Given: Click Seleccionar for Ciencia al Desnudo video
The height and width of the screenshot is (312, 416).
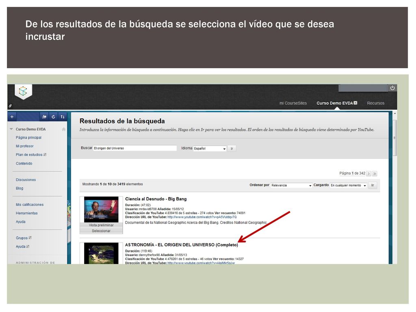Looking at the screenshot, I should (101, 231).
